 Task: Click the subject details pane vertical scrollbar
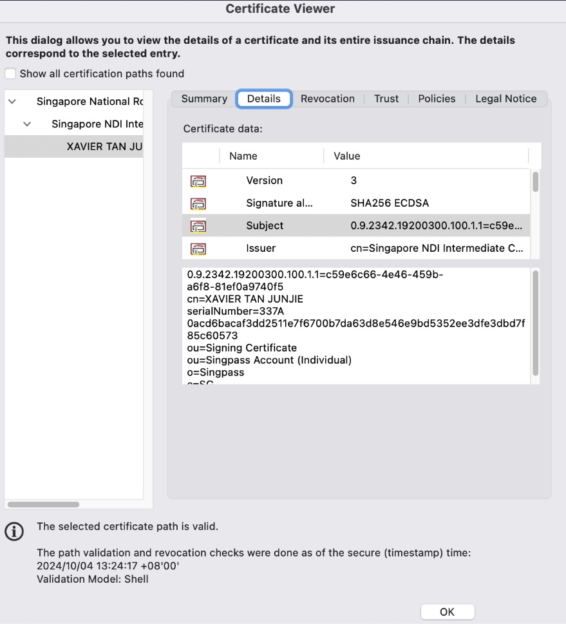(x=535, y=322)
